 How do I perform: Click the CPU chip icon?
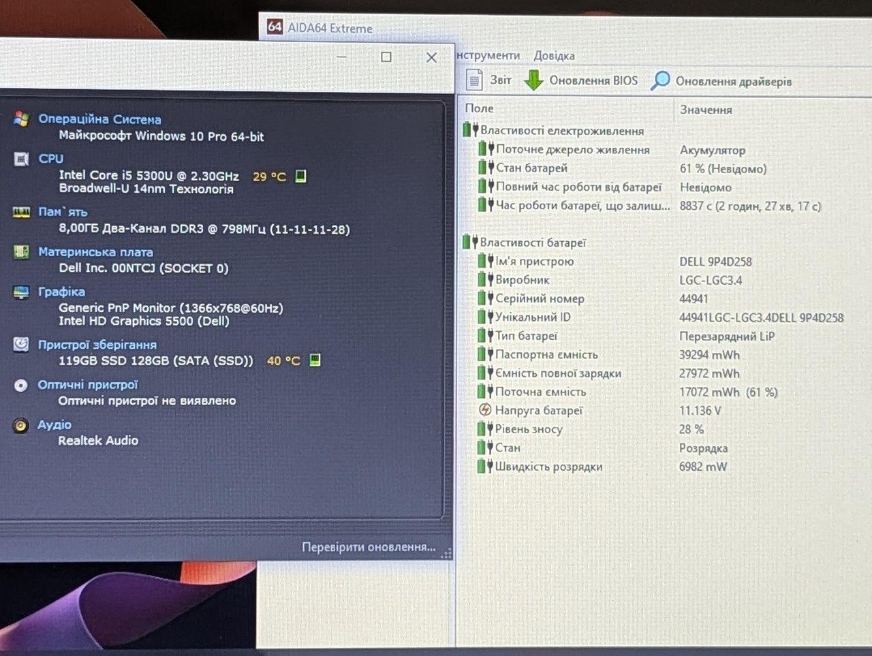click(x=21, y=159)
